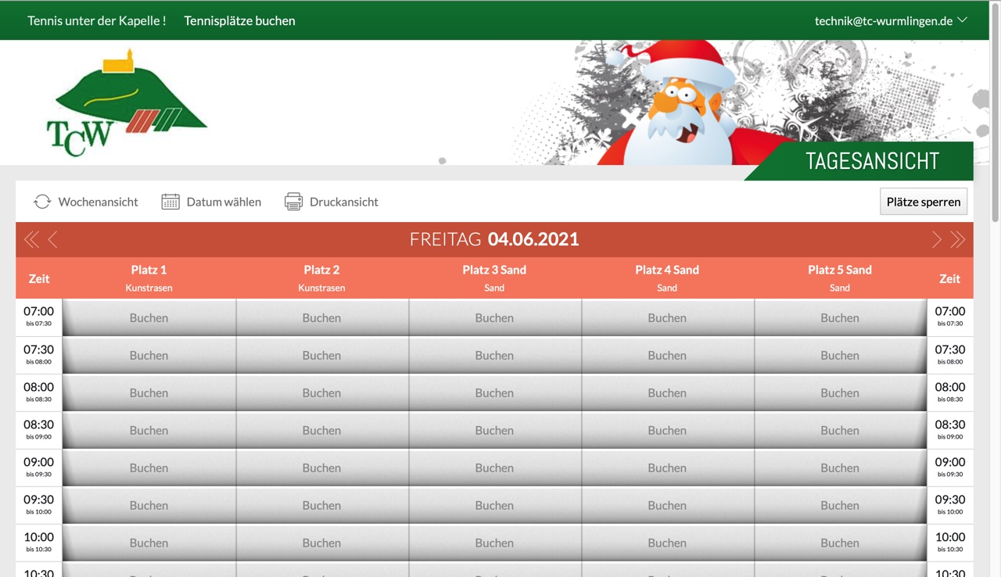The image size is (1001, 577).
Task: Click the 'Platz 4 Sand' column header
Action: pos(667,278)
